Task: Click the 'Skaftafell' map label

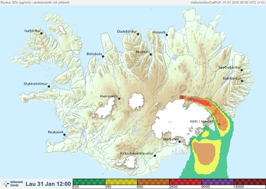Action: point(171,139)
